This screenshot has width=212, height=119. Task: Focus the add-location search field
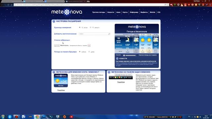tap(94, 34)
